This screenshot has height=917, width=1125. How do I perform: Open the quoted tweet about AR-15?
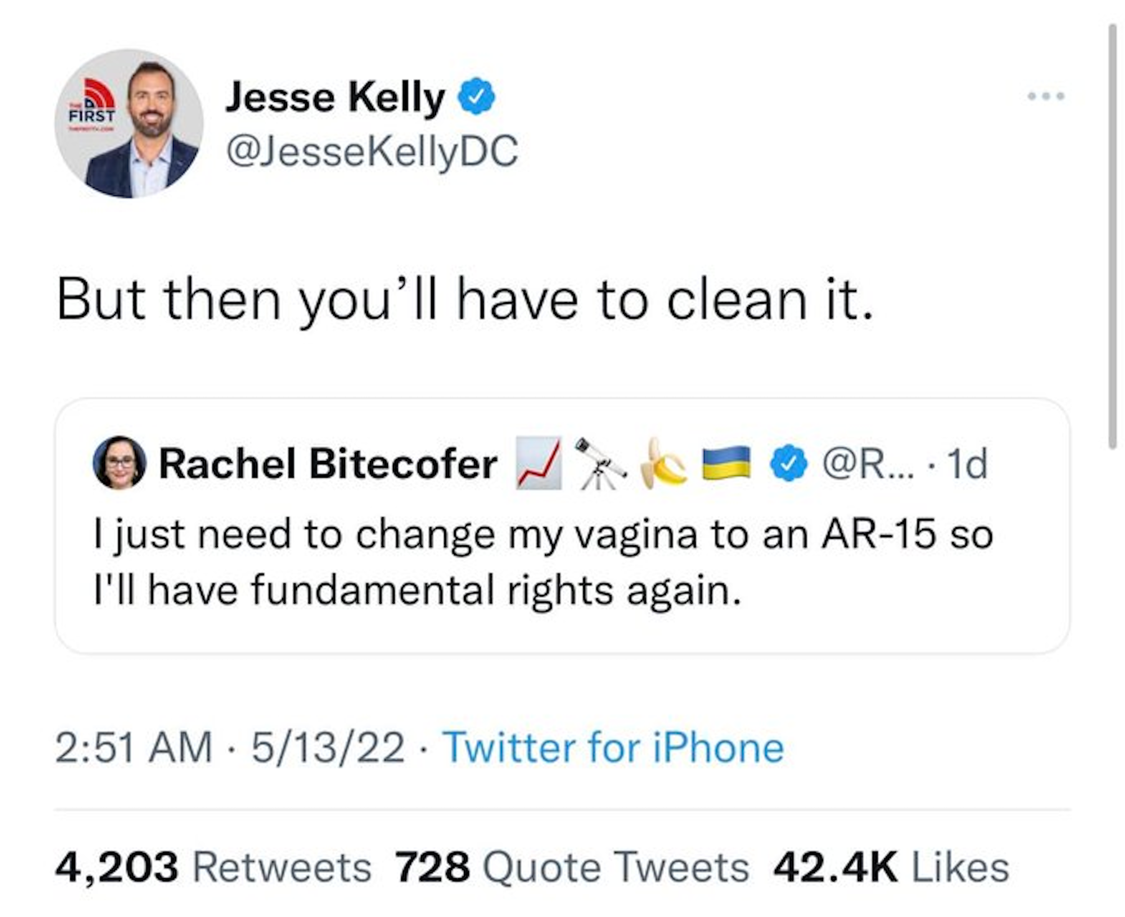click(x=544, y=563)
